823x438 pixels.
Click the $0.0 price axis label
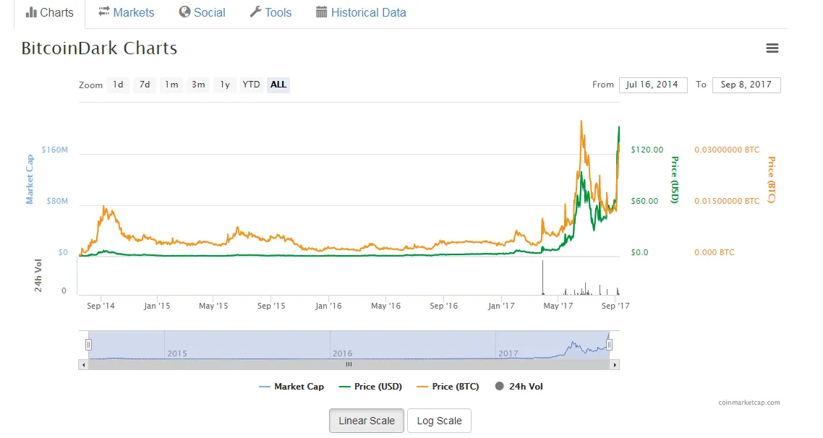[x=639, y=252]
